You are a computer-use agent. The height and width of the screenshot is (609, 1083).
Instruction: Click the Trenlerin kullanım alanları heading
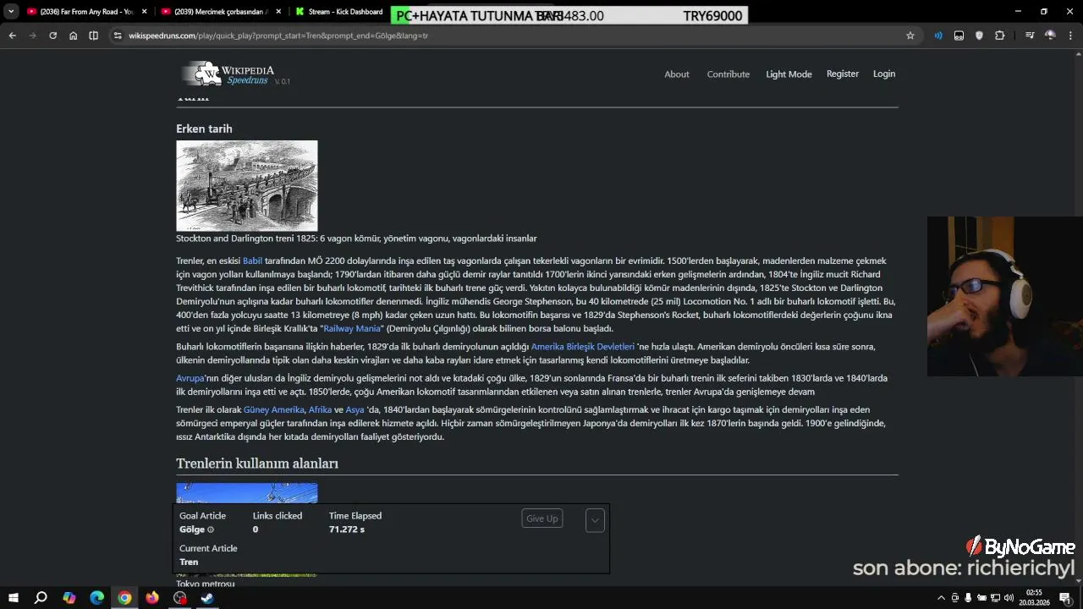pos(257,464)
